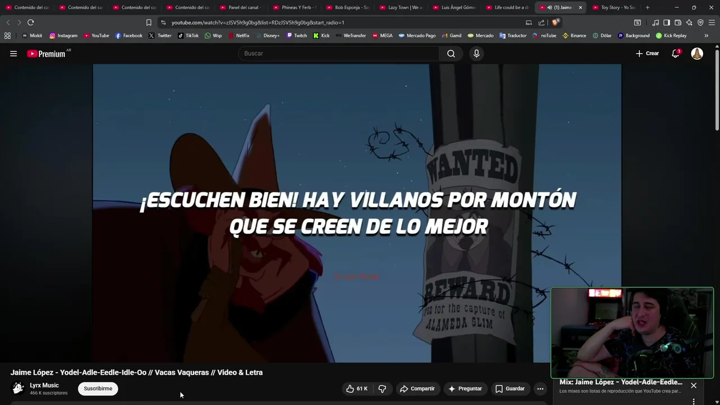Viewport: 720px width, 405px height.
Task: Bookmark this page icon in address bar
Action: (148, 22)
